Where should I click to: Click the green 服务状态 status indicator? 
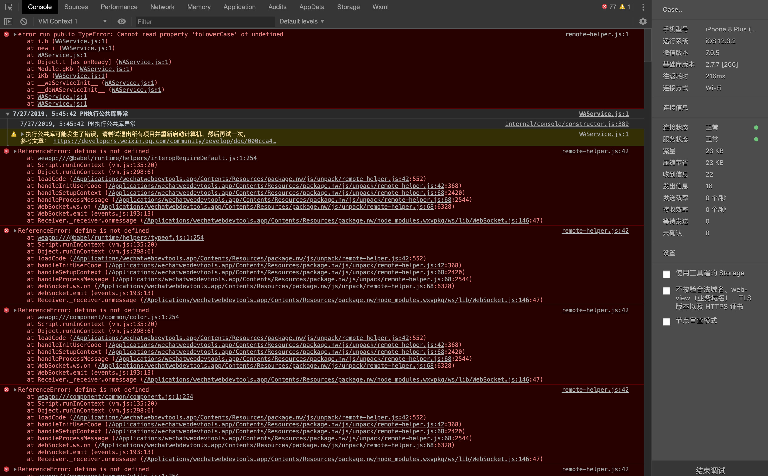coord(756,139)
